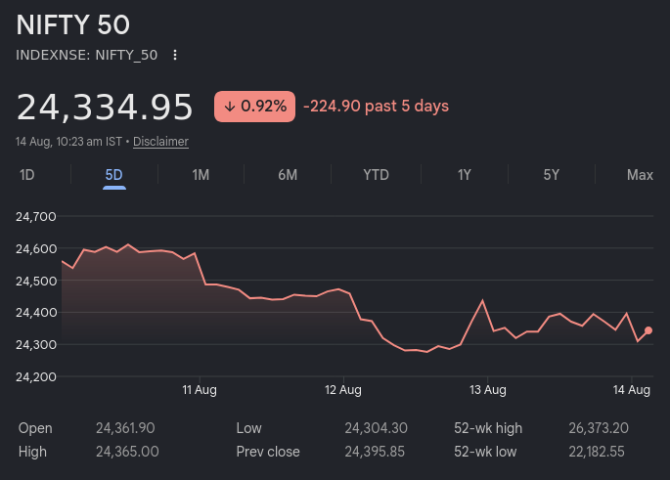Click the 13 Aug peak on chart line

[483, 301]
